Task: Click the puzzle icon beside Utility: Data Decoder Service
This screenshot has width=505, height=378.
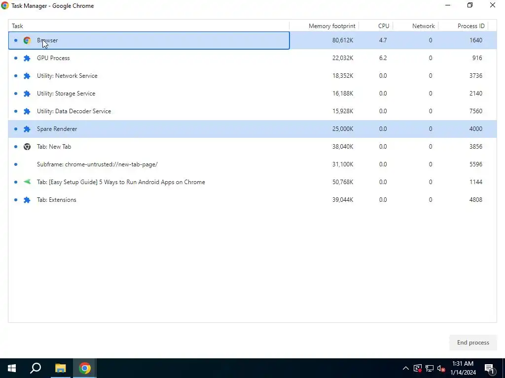Action: coord(27,111)
